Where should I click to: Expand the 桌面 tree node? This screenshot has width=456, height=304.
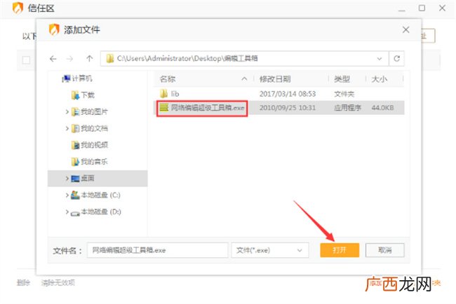click(67, 179)
